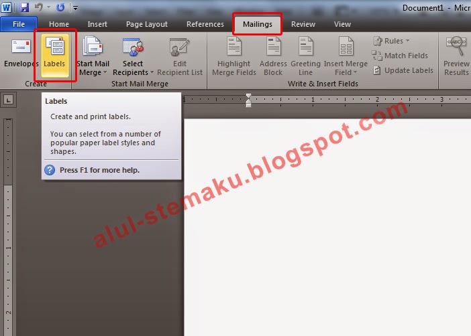Click the vertical ruler on the left
This screenshot has width=471, height=336.
point(8,226)
